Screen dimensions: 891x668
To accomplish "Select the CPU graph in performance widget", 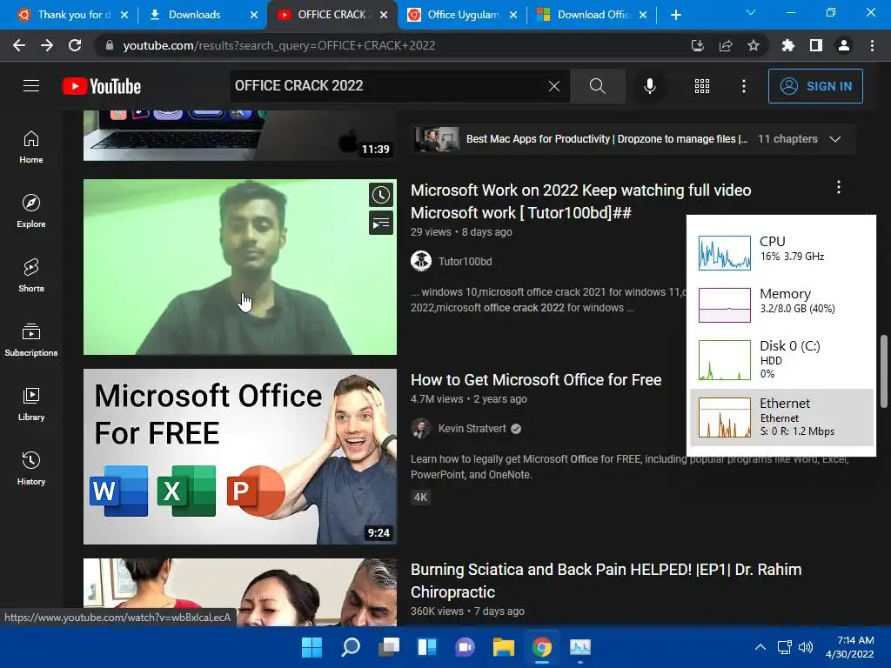I will pos(725,253).
